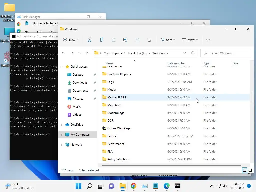Select Videos in the navigation pane
This screenshot has height=192, width=256.
pyautogui.click(x=77, y=115)
